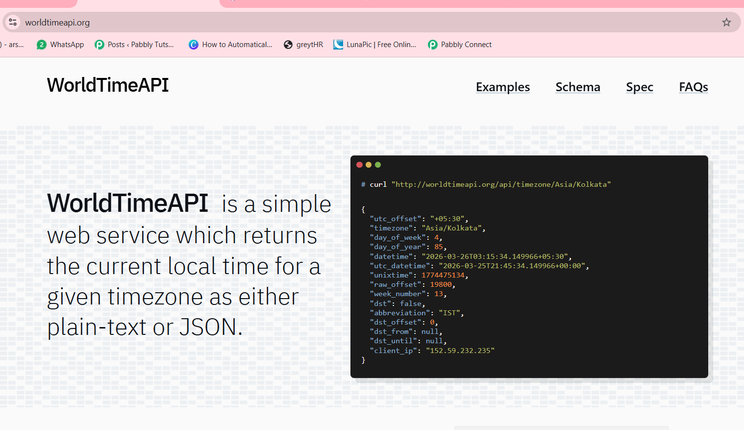Open the Examples navigation link
The image size is (744, 430).
pyautogui.click(x=503, y=87)
